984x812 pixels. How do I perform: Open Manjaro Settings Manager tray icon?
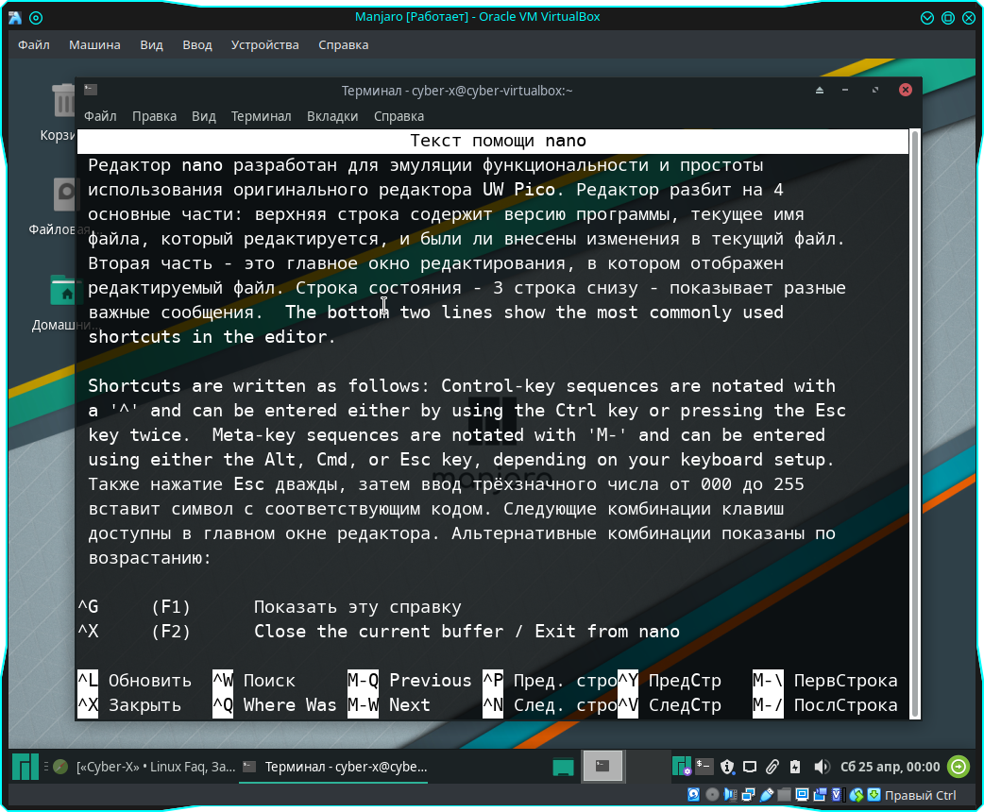pos(681,766)
